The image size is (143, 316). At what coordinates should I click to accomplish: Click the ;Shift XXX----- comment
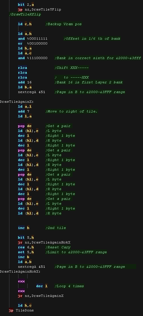pos(72,68)
